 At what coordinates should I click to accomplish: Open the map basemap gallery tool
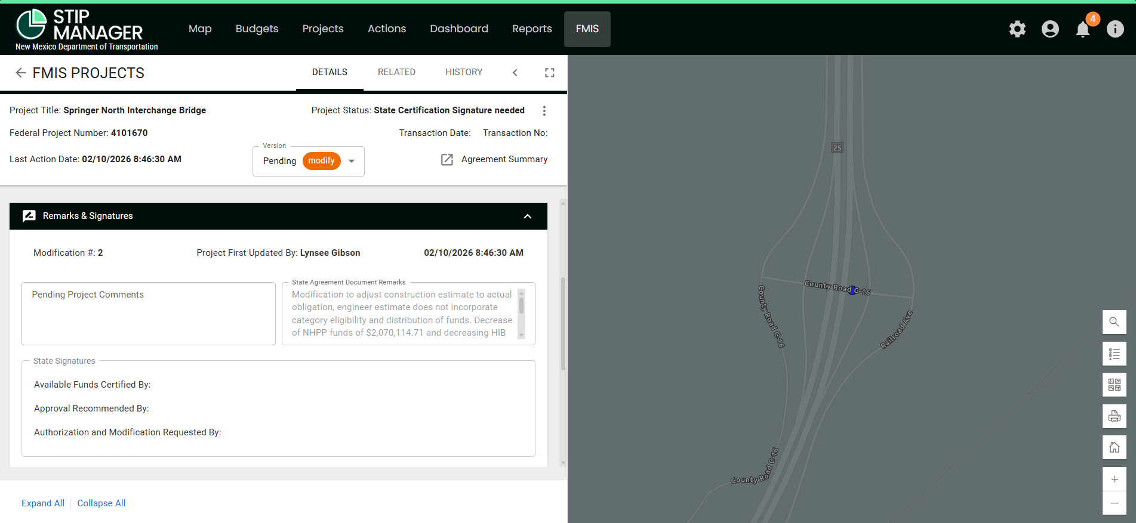pyautogui.click(x=1114, y=385)
